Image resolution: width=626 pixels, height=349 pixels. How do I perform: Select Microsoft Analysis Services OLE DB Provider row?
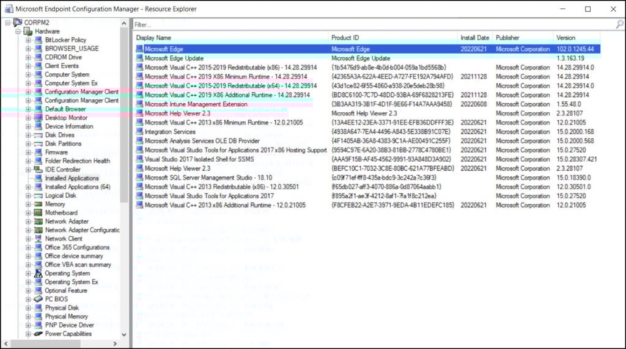[x=367, y=140]
